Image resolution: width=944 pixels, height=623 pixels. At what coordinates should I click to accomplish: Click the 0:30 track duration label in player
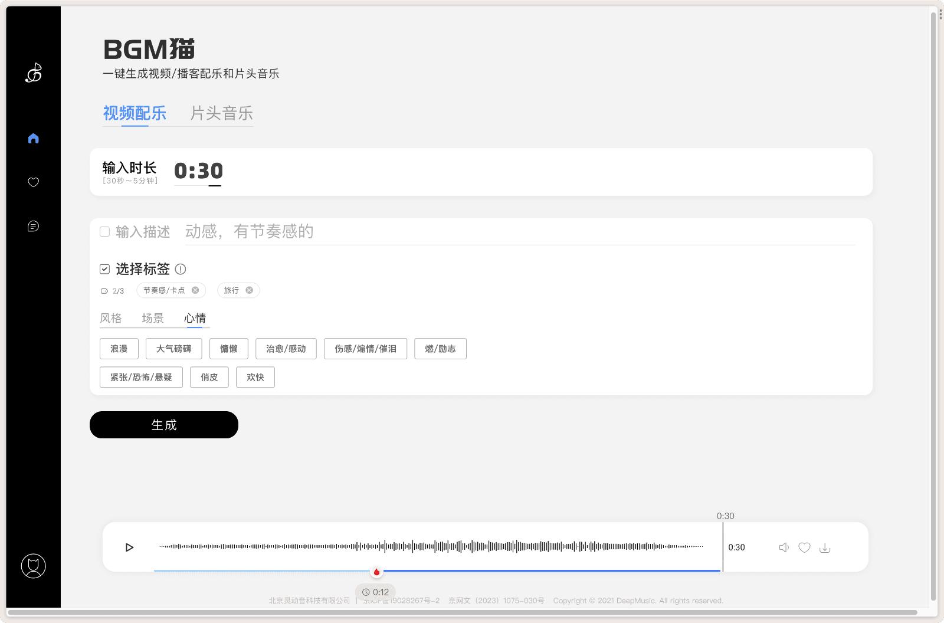click(736, 547)
